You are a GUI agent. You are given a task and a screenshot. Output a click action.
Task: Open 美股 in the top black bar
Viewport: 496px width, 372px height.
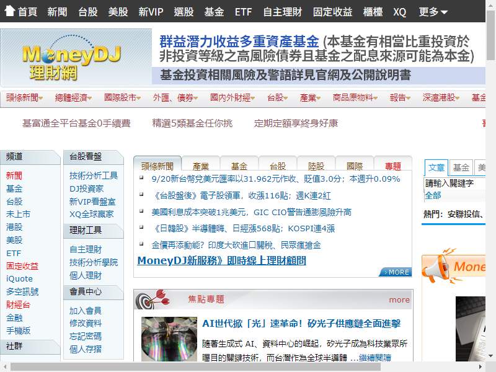[118, 12]
